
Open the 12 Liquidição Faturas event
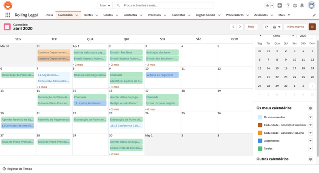pyautogui.click(x=90, y=103)
